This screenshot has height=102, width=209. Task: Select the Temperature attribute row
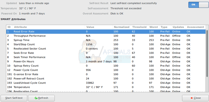click(106, 87)
